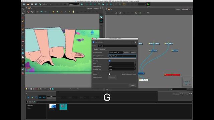
Task: Click the Drawing Folder text field
Action: click(x=116, y=53)
